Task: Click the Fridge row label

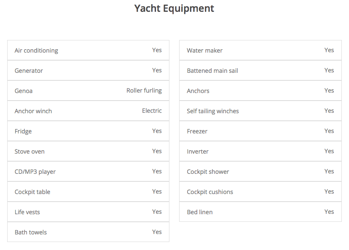Action: 23,131
